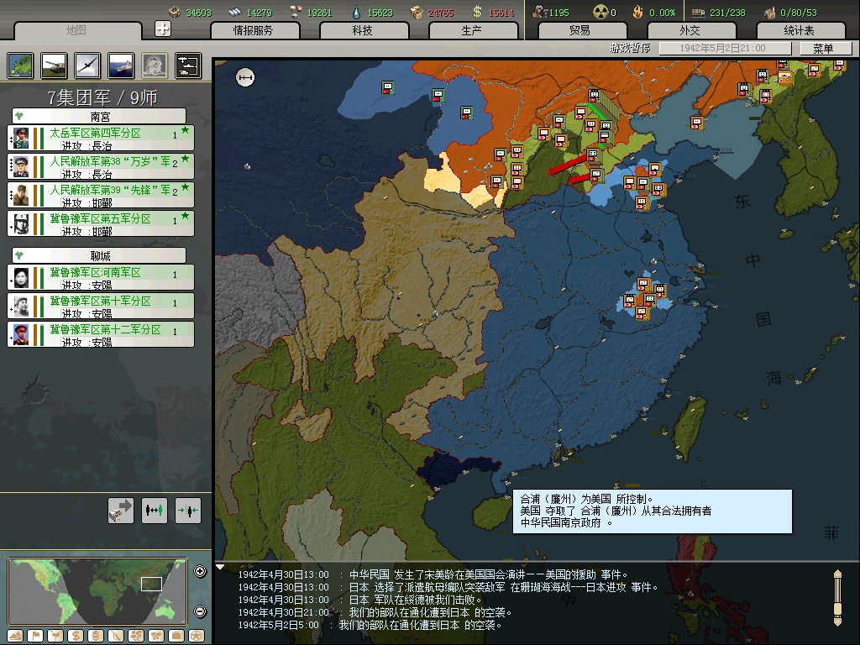This screenshot has width=860, height=645.
Task: Select army 太岳军区第四军分区
Action: pos(101,139)
